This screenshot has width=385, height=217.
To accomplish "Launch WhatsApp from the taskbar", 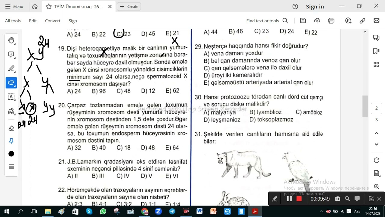I will (103, 211).
